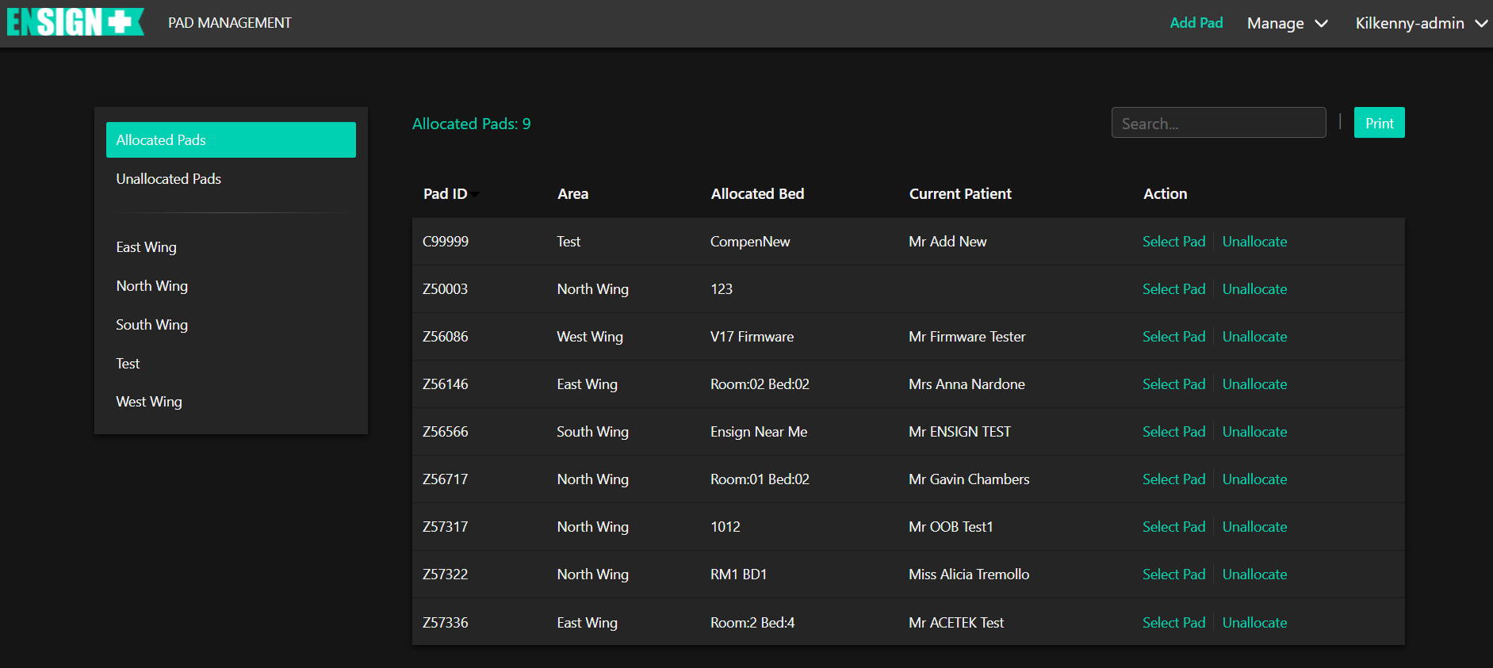Screen dimensions: 1493x668
Task: Click the Add Pad link
Action: click(x=1196, y=23)
